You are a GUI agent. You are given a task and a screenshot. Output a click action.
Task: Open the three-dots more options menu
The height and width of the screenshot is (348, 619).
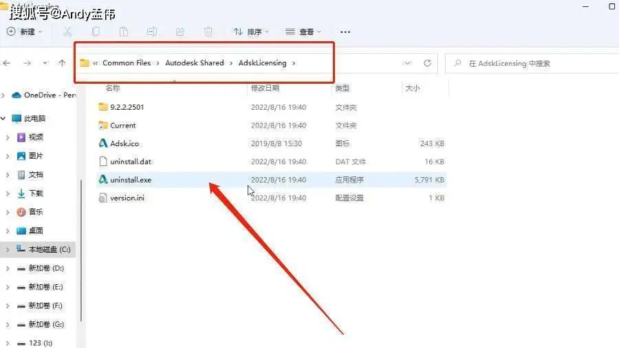(x=345, y=32)
